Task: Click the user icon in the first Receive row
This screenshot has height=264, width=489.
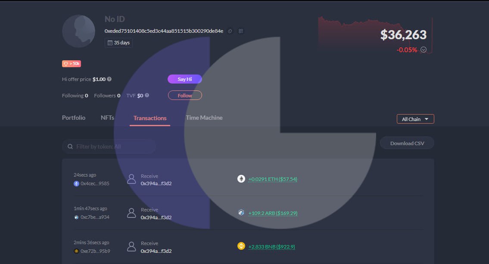Action: [x=131, y=179]
